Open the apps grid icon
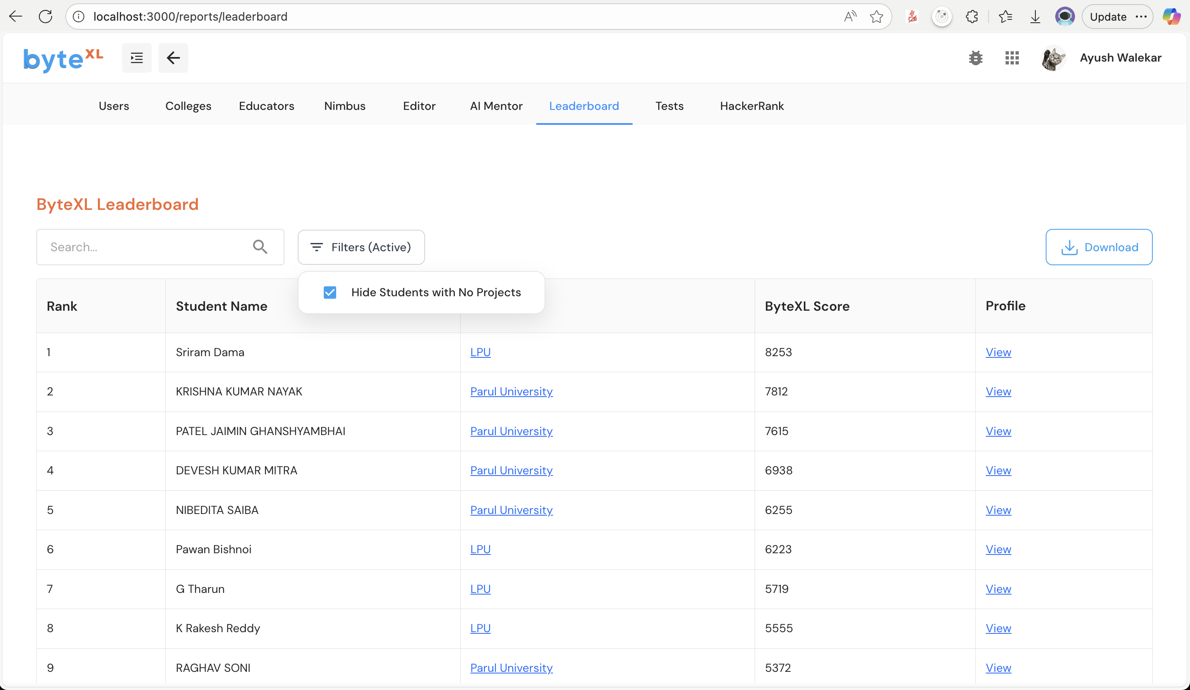Viewport: 1190px width, 690px height. [1011, 57]
